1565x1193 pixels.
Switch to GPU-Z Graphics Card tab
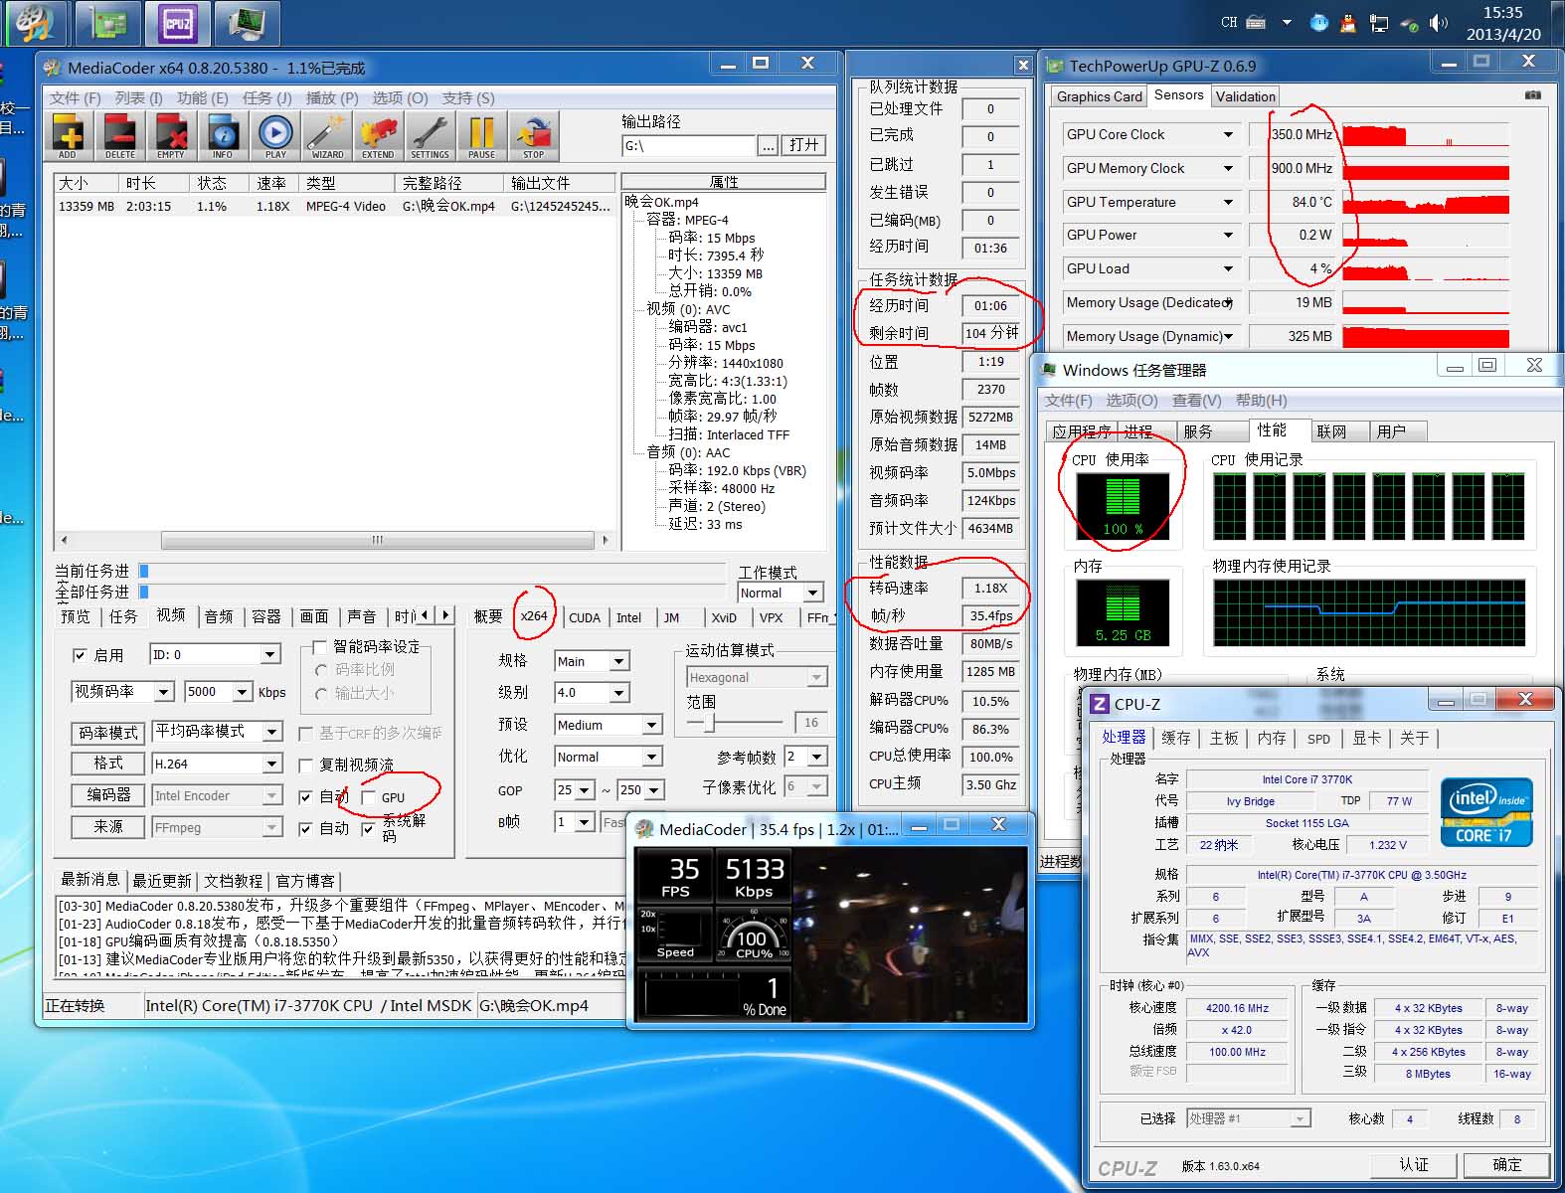coord(1099,96)
